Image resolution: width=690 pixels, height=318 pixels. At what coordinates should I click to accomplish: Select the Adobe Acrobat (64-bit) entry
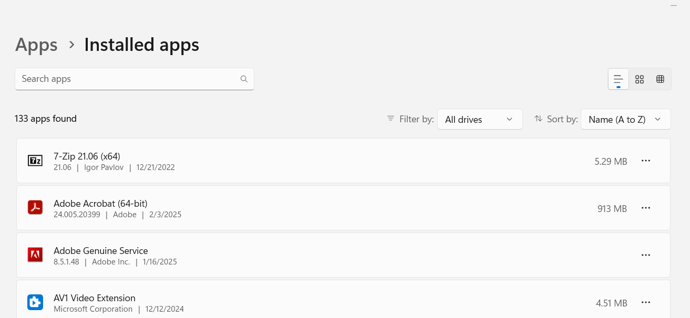[100, 204]
